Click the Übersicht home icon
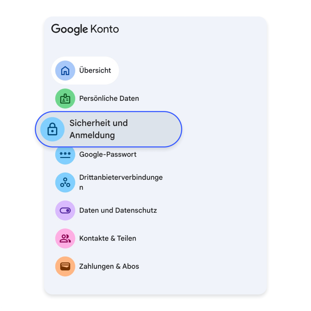The image size is (311, 311). [x=65, y=71]
